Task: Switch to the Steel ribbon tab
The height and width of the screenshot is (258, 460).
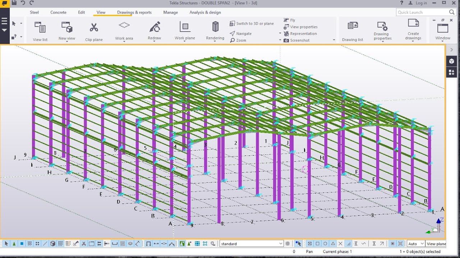Action: click(34, 12)
